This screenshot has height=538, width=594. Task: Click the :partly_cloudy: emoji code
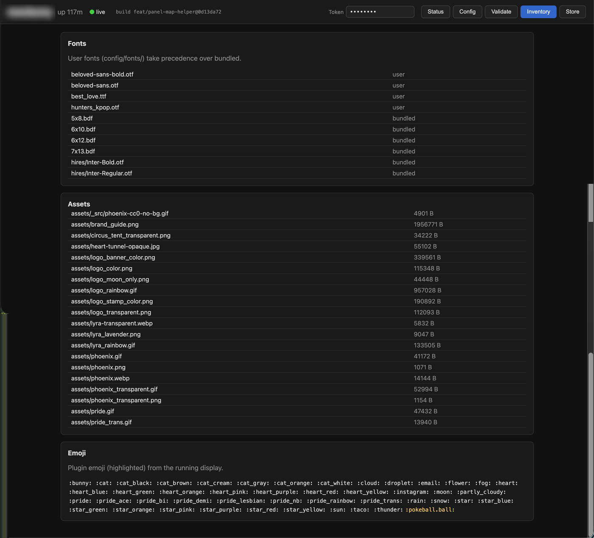[481, 492]
